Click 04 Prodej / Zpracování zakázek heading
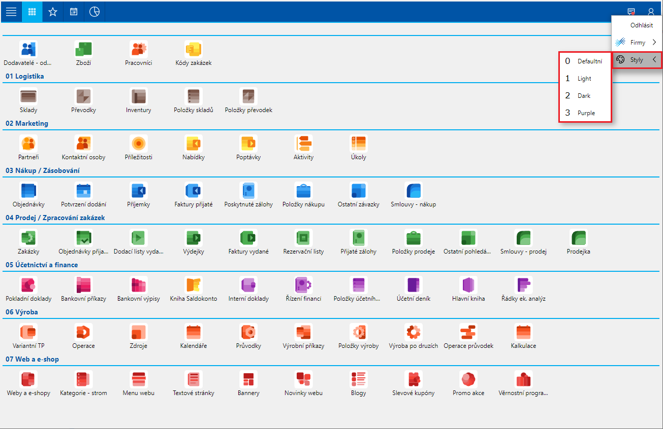 pos(55,218)
